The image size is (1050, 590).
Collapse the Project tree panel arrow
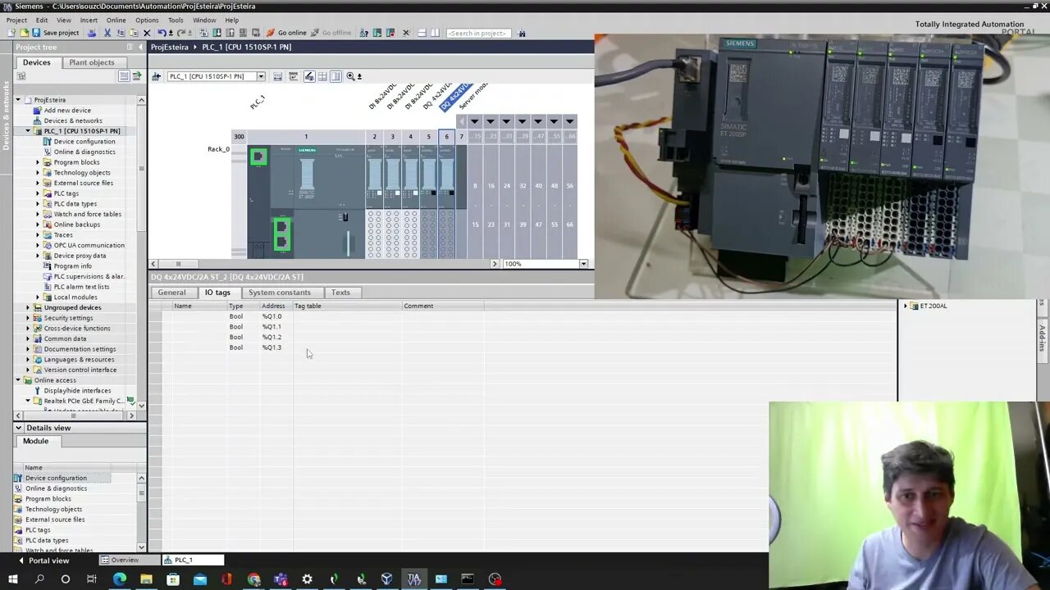[140, 47]
